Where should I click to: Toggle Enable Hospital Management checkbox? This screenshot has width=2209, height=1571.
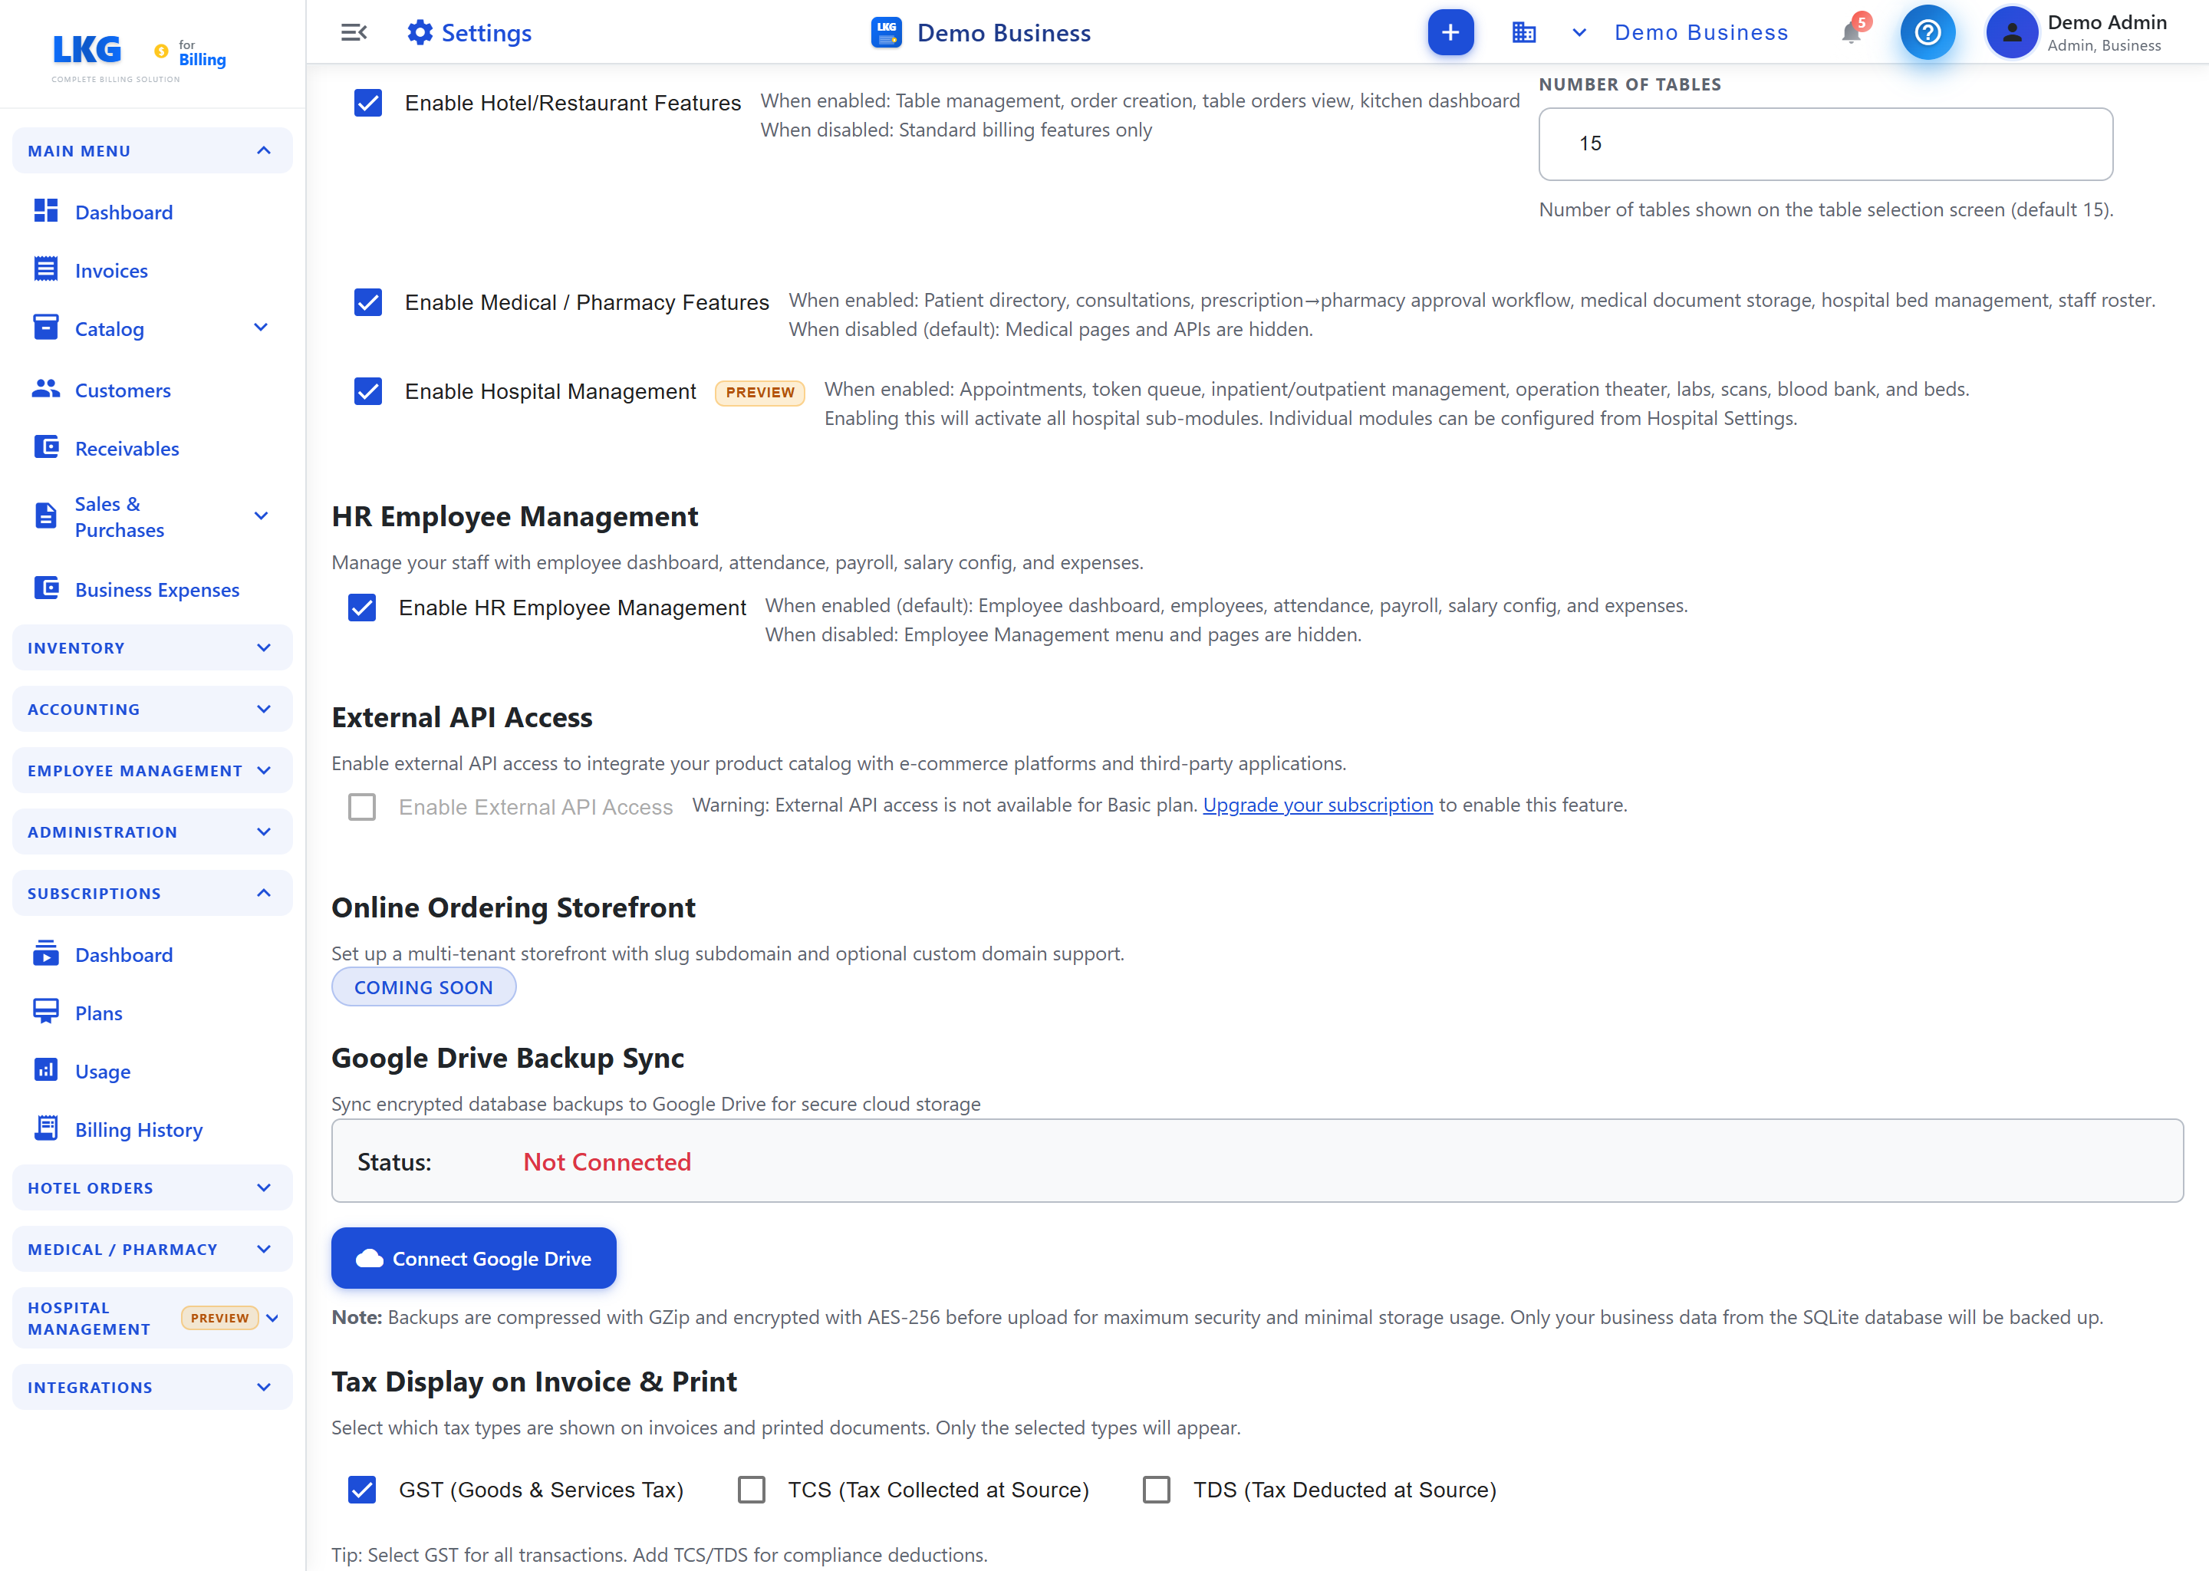pos(367,390)
